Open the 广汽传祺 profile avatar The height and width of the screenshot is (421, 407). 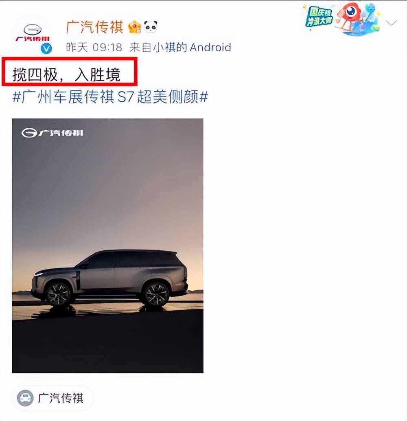point(33,34)
